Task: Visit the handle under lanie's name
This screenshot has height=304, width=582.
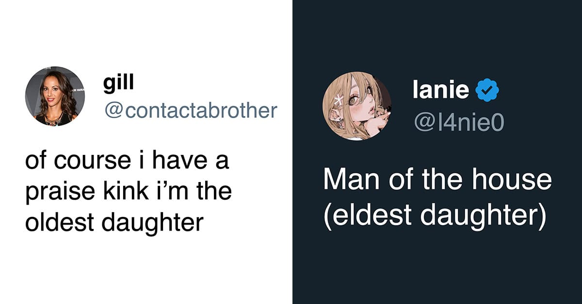Action: [x=458, y=122]
